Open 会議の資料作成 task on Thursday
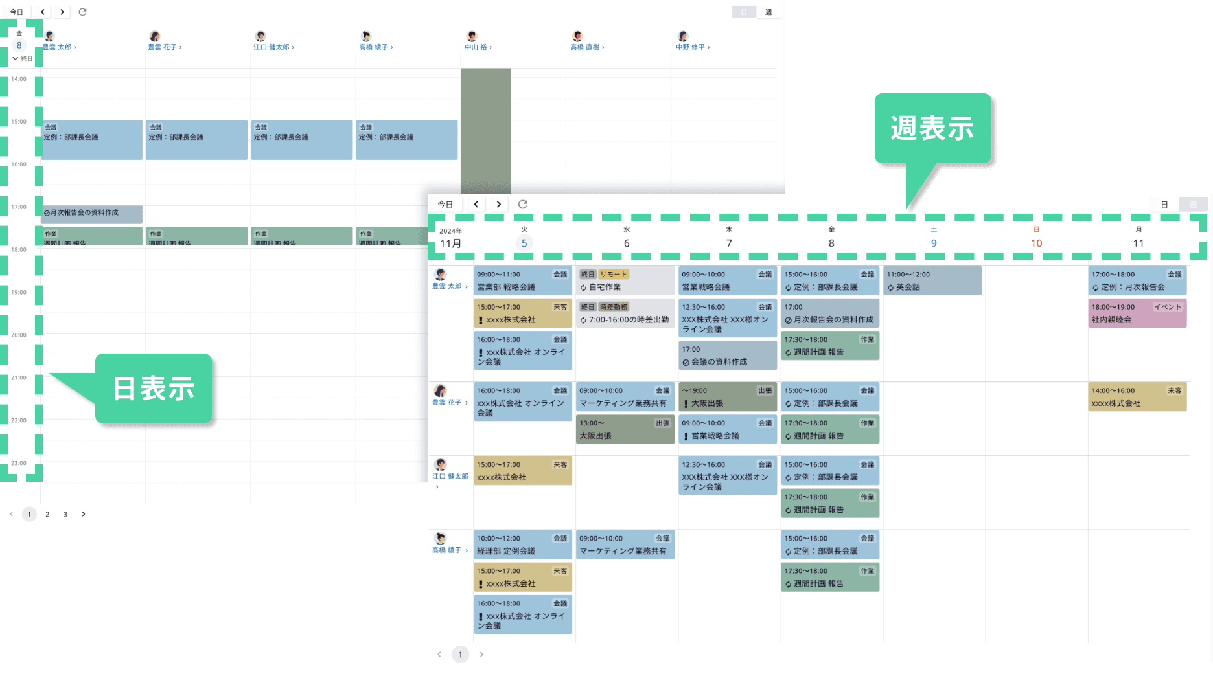Viewport: 1213px width, 676px height. 728,355
